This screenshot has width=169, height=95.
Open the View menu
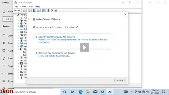pos(31,7)
